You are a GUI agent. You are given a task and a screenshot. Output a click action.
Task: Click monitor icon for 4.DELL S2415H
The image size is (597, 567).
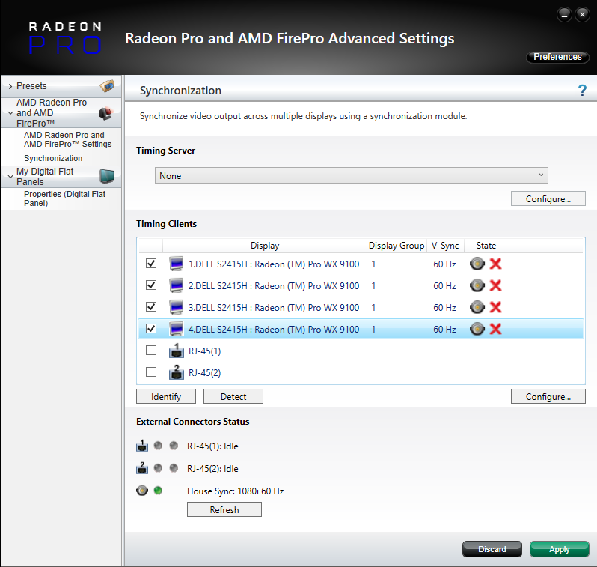pyautogui.click(x=177, y=329)
